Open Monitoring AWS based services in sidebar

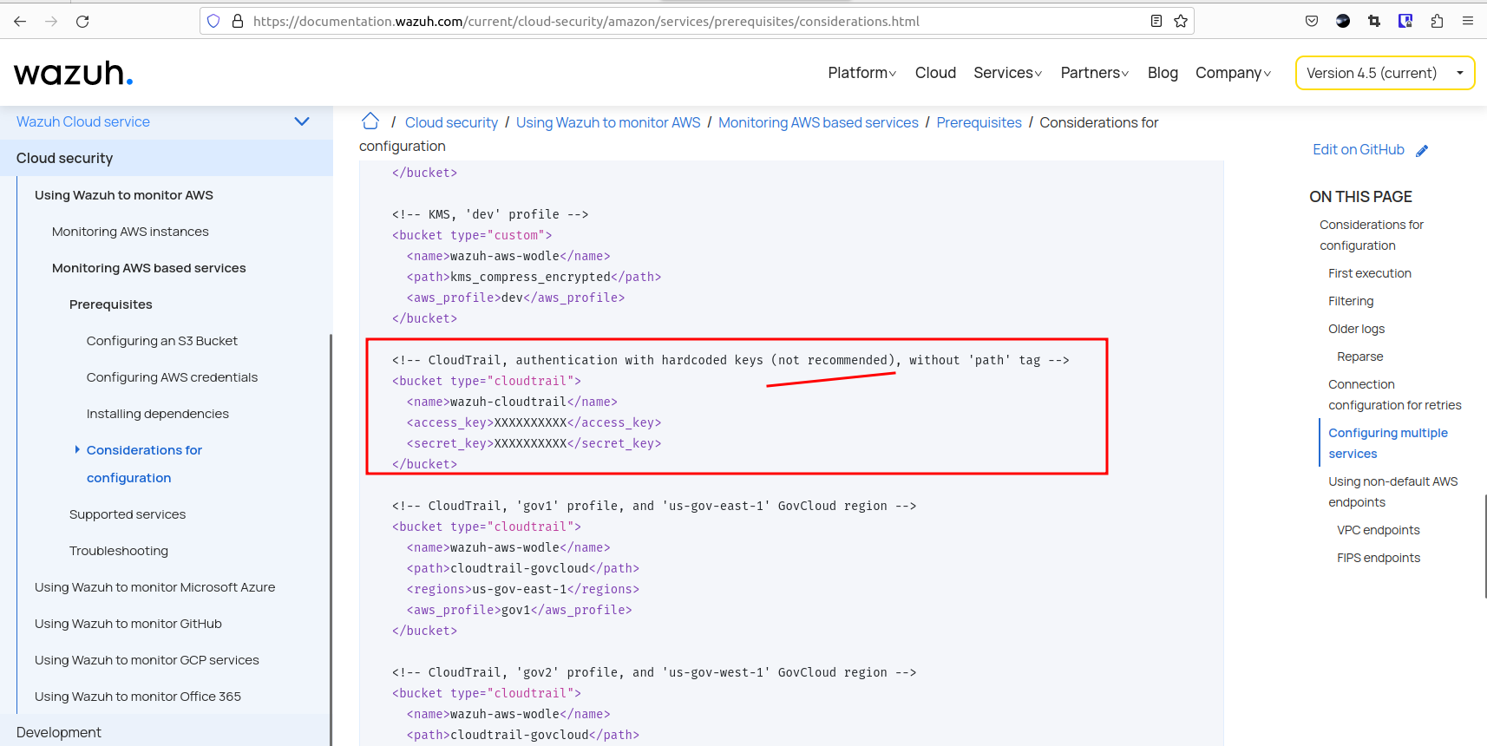tap(149, 268)
